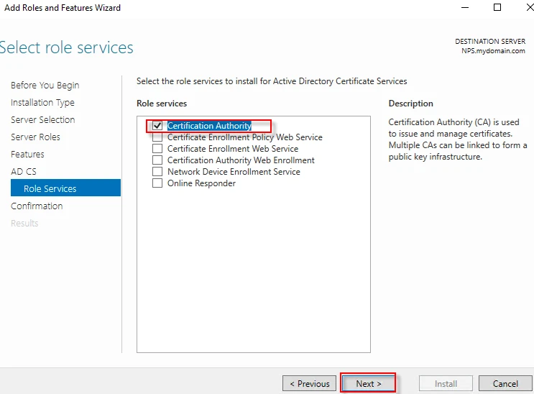Go to the Installation Type step
534x394 pixels.
click(42, 103)
